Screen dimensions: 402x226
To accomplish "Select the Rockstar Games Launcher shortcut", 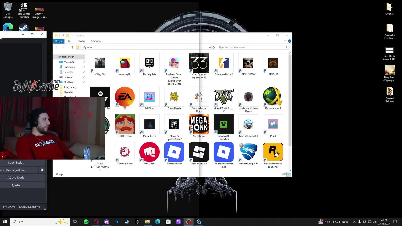I will 273,155.
